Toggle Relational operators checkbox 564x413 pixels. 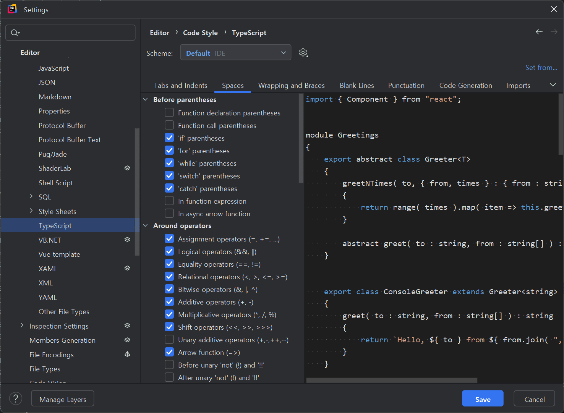(169, 277)
